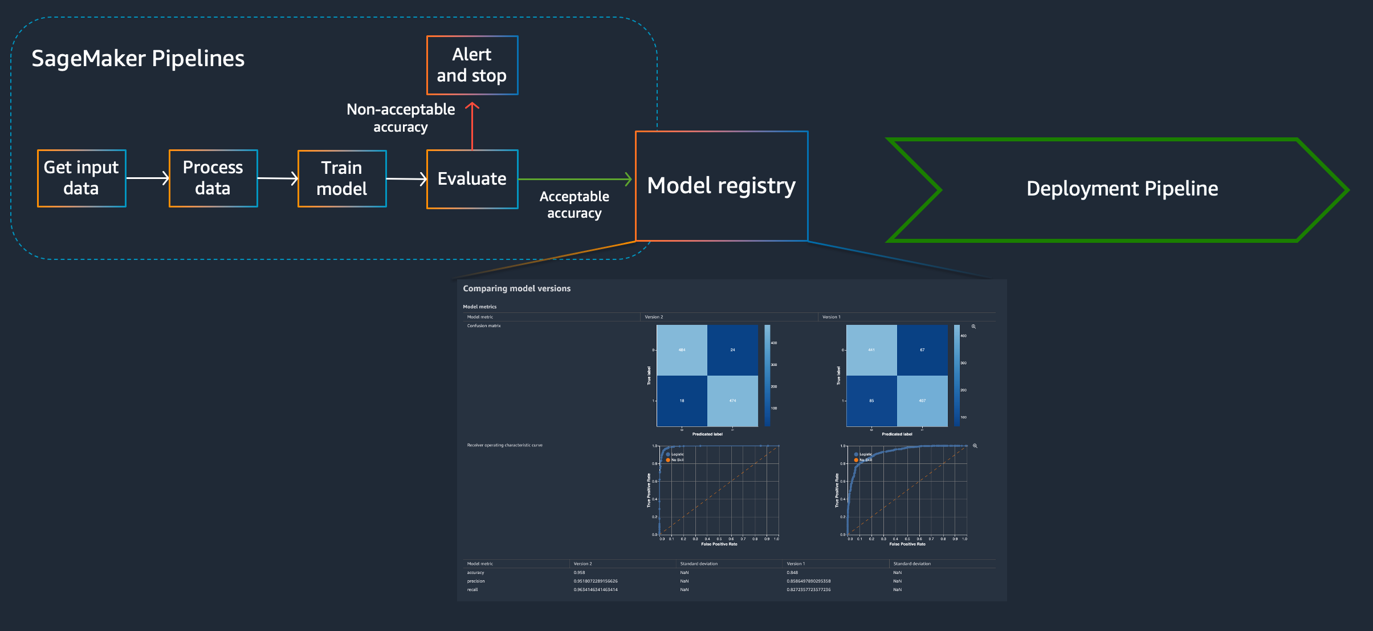This screenshot has width=1373, height=631.
Task: Click Logistic legend marker in Version 2 ROC
Action: [668, 454]
